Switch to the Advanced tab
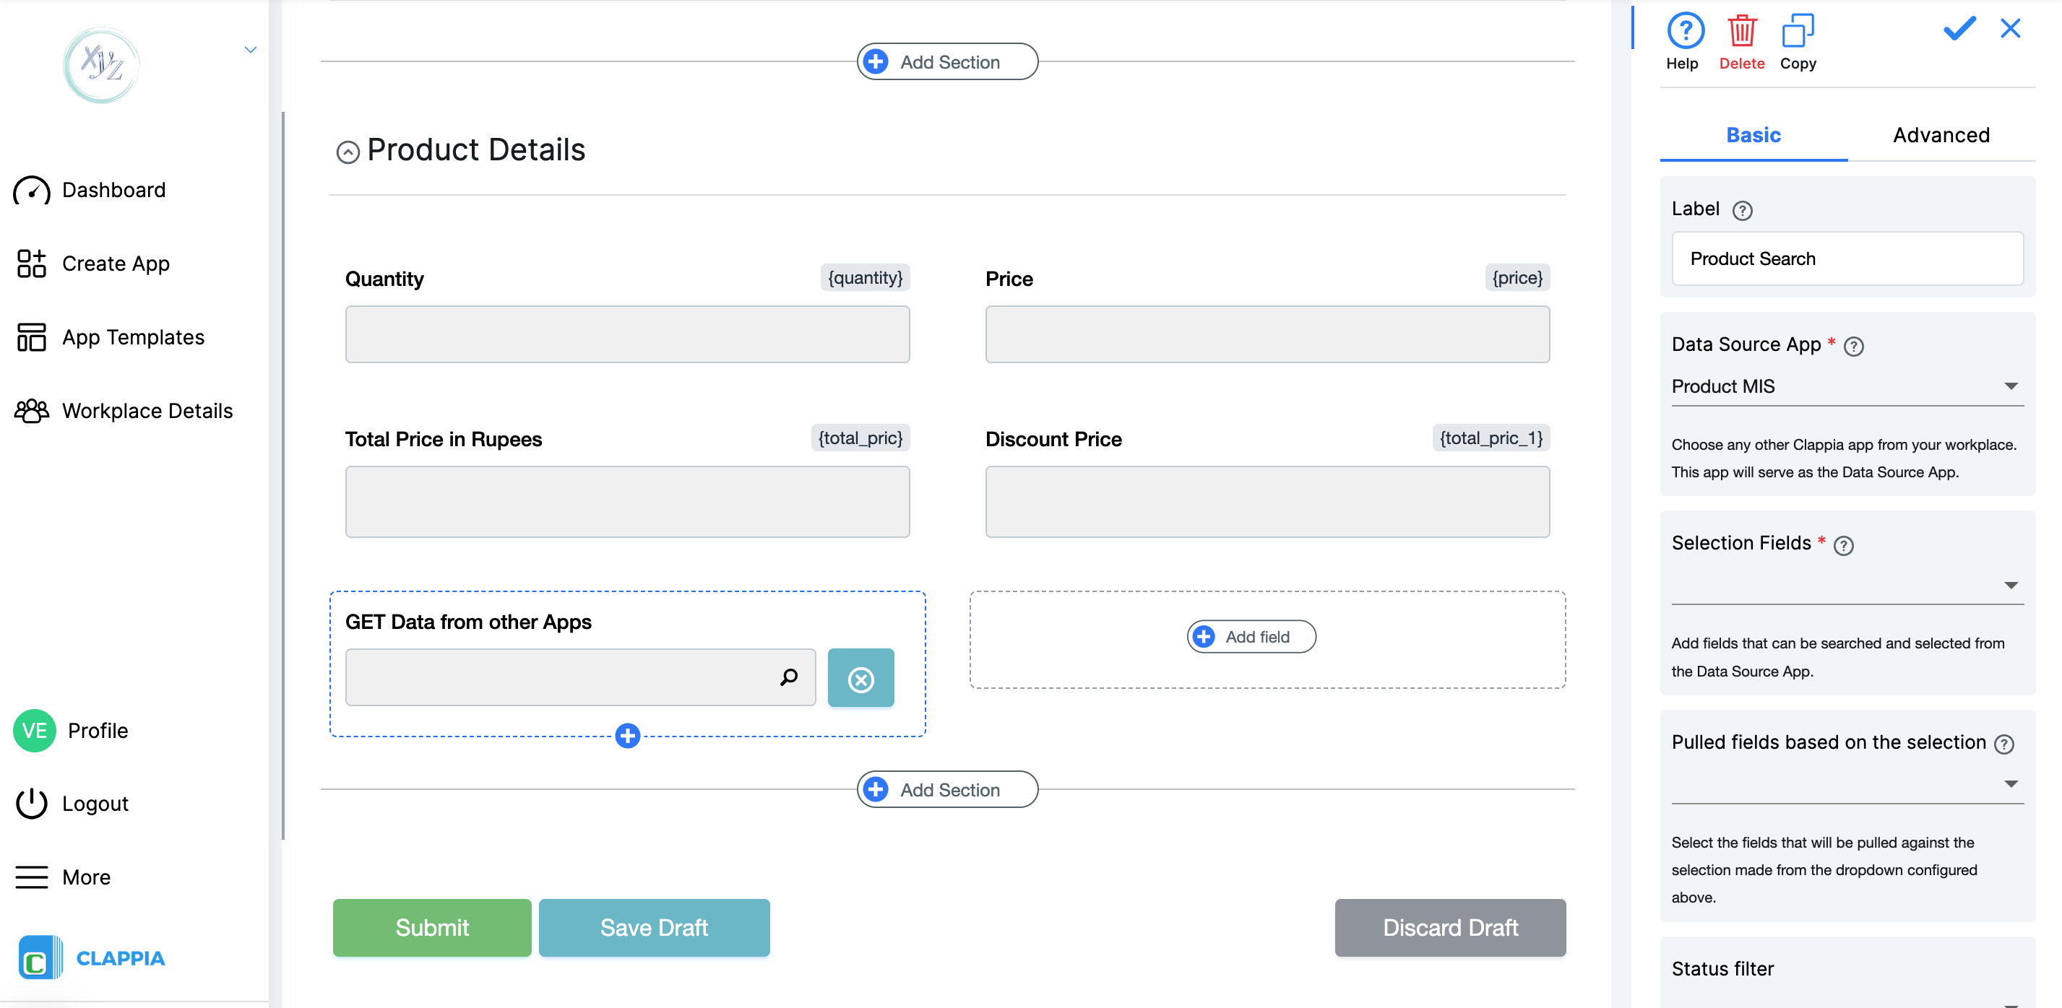Viewport: 2062px width, 1008px height. 1941,134
